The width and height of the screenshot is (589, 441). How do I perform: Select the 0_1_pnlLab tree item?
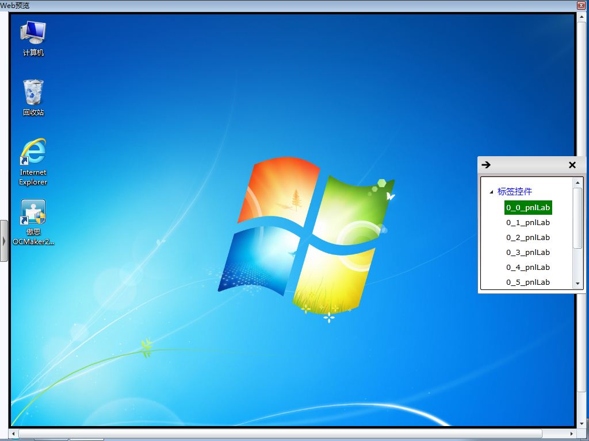[528, 222]
